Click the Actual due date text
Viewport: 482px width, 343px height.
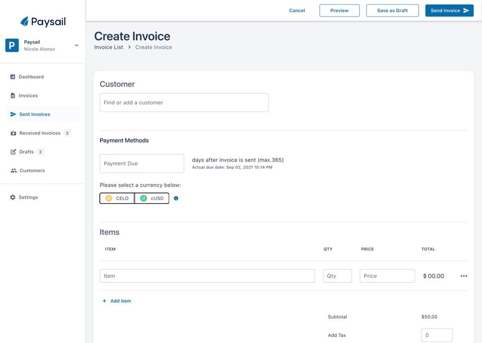pyautogui.click(x=232, y=167)
